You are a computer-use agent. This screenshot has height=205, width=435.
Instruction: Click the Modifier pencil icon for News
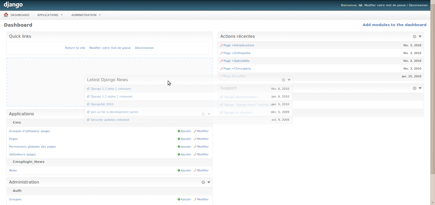point(195,171)
